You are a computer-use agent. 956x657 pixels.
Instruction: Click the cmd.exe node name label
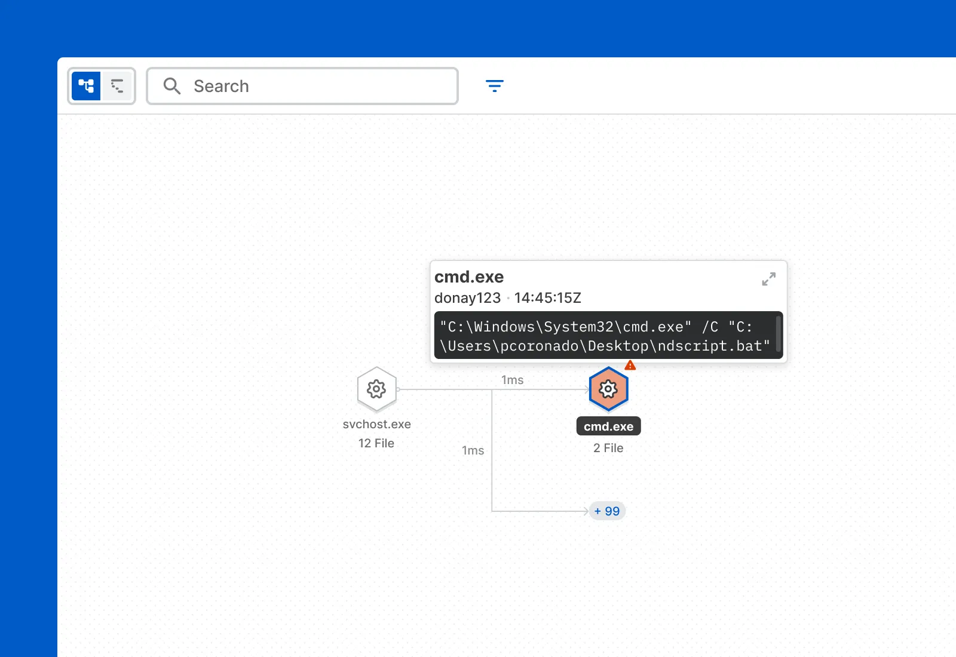point(608,426)
